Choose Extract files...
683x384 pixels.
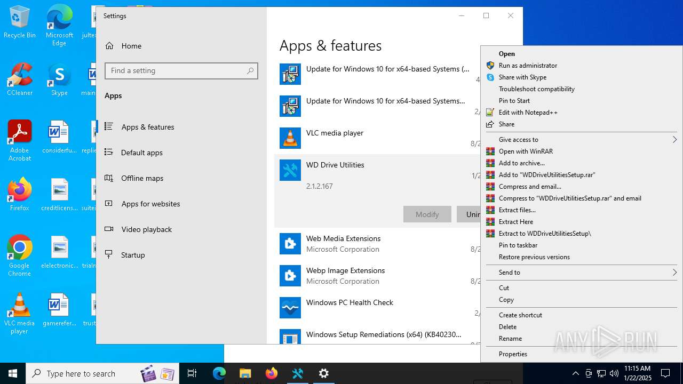(582, 210)
